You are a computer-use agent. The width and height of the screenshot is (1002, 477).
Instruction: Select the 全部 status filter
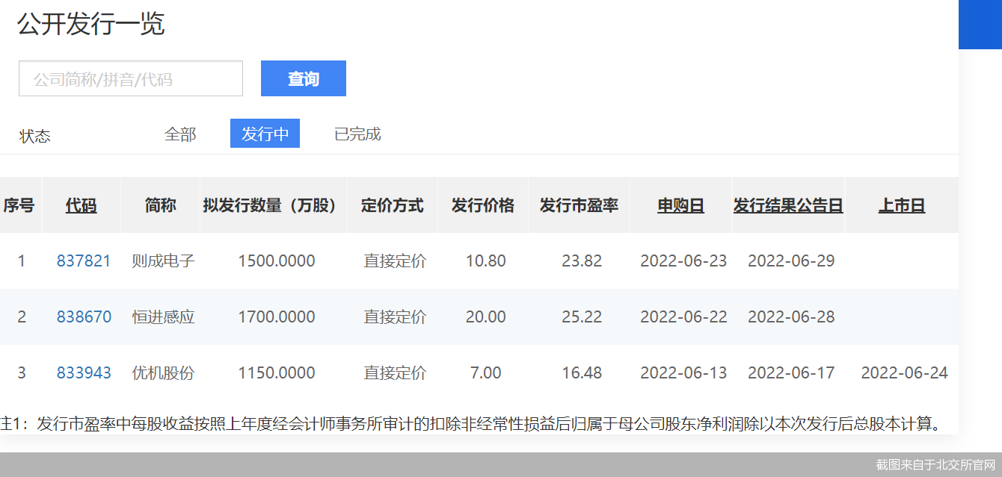point(180,134)
